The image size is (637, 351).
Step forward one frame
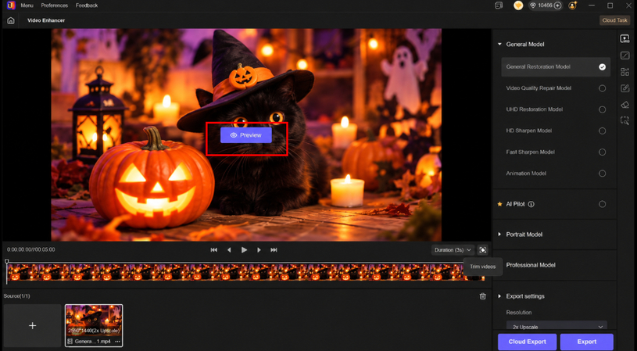(x=259, y=250)
